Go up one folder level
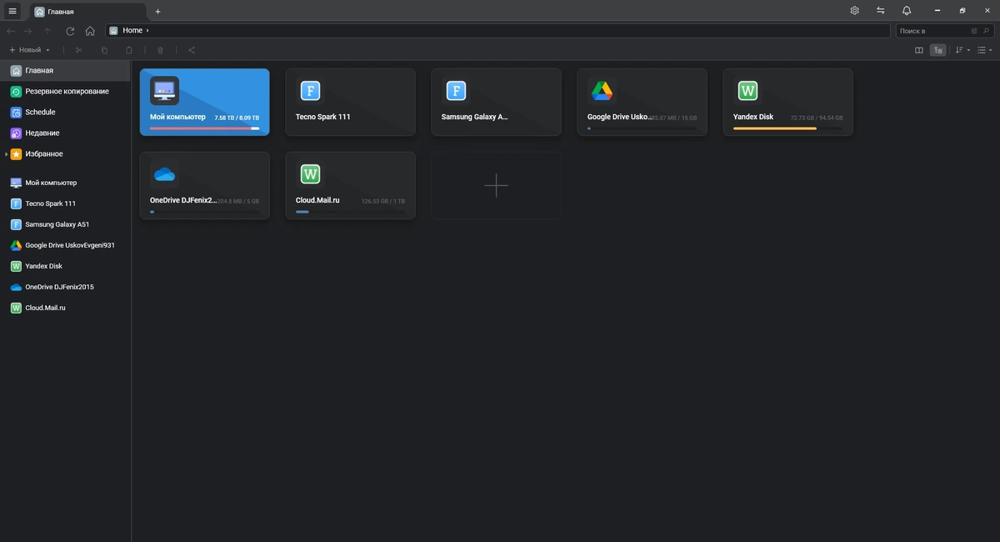This screenshot has height=542, width=1000. (x=47, y=31)
